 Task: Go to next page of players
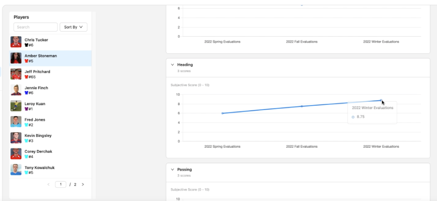pyautogui.click(x=83, y=184)
